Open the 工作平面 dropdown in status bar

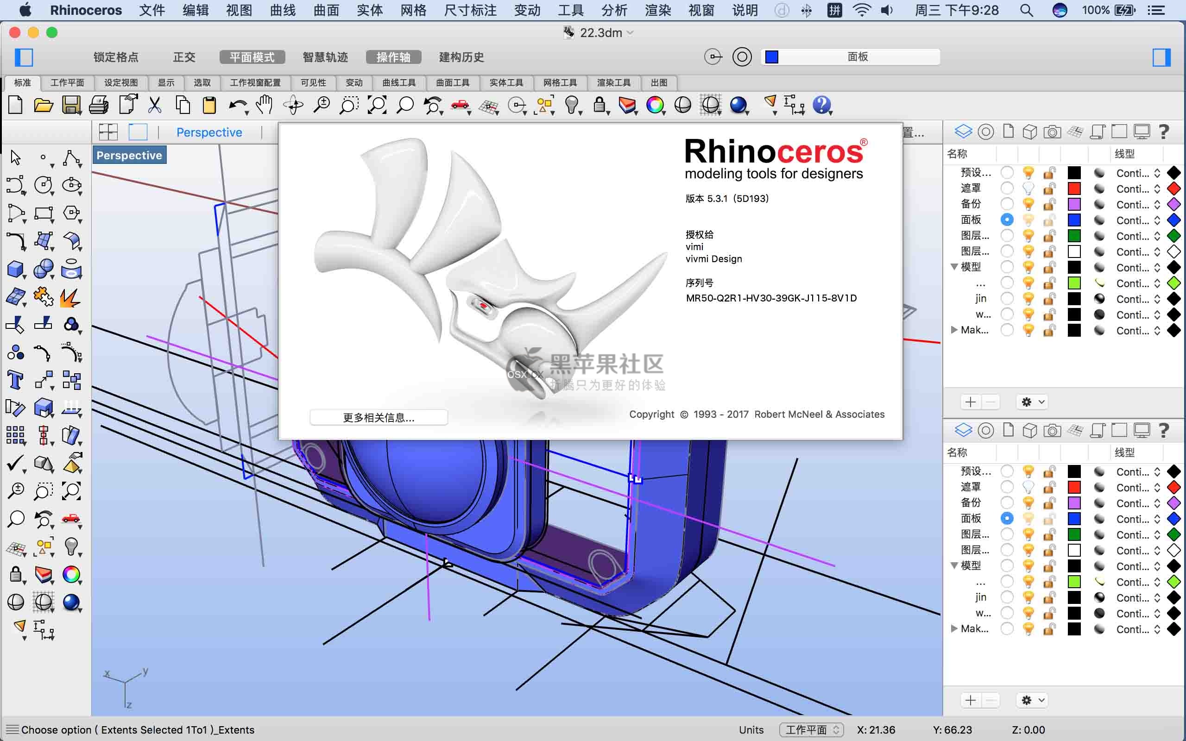pos(811,730)
